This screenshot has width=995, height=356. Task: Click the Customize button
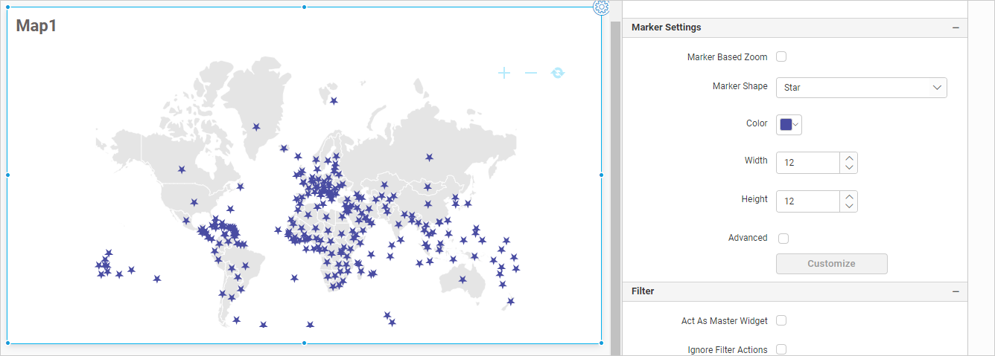click(831, 264)
